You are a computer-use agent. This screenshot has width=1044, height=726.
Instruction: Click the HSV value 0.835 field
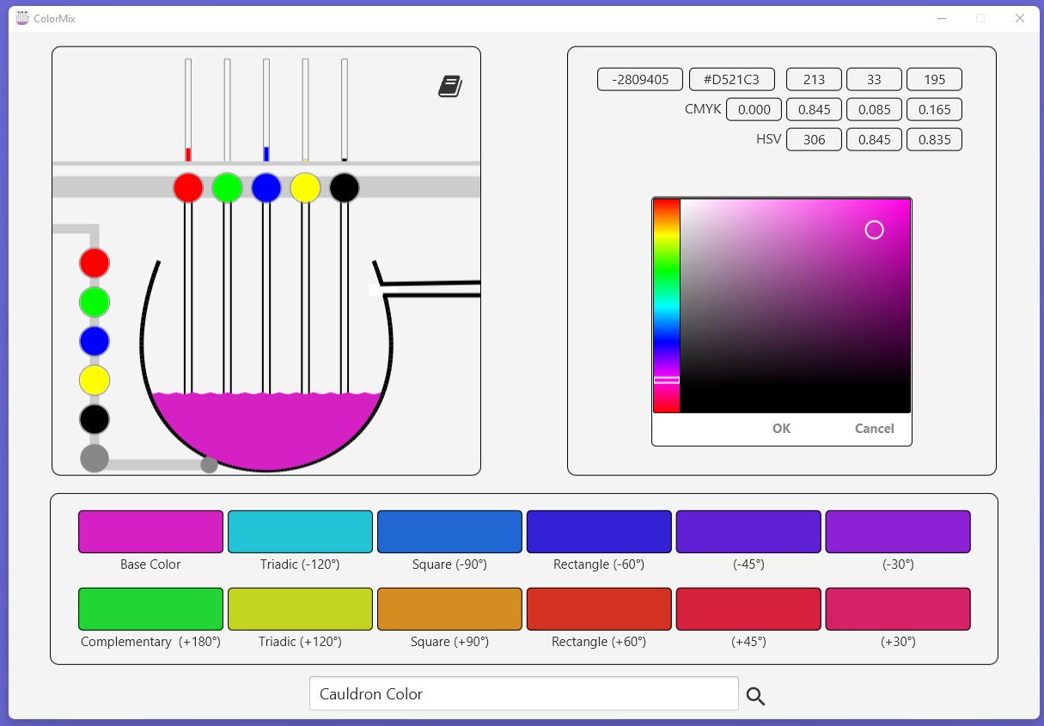click(934, 139)
